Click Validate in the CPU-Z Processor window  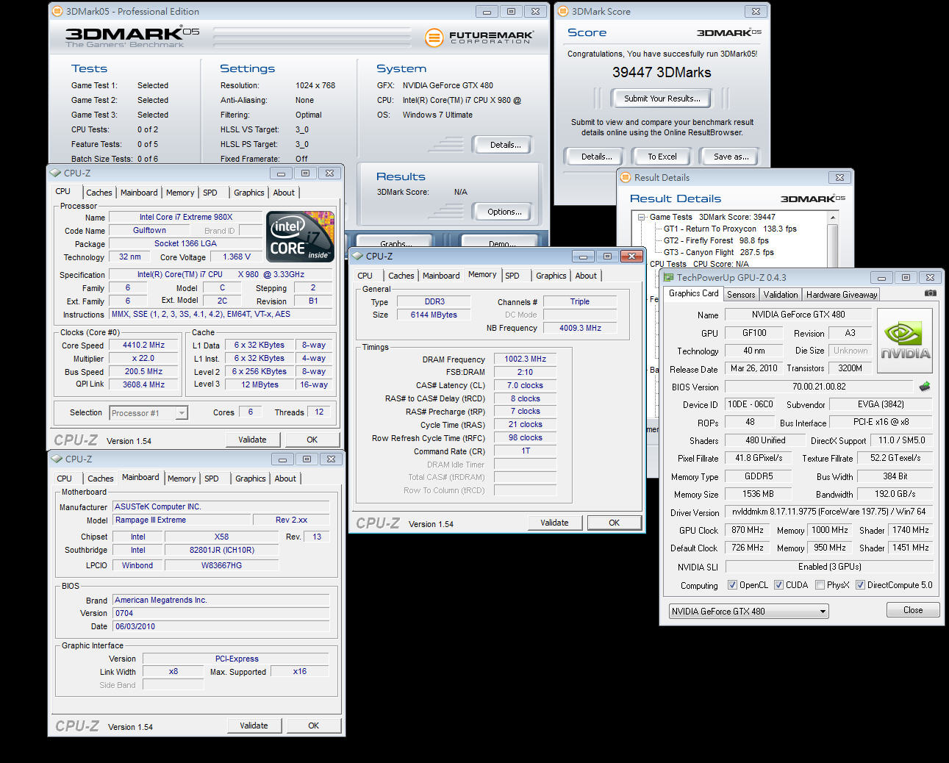pos(252,440)
